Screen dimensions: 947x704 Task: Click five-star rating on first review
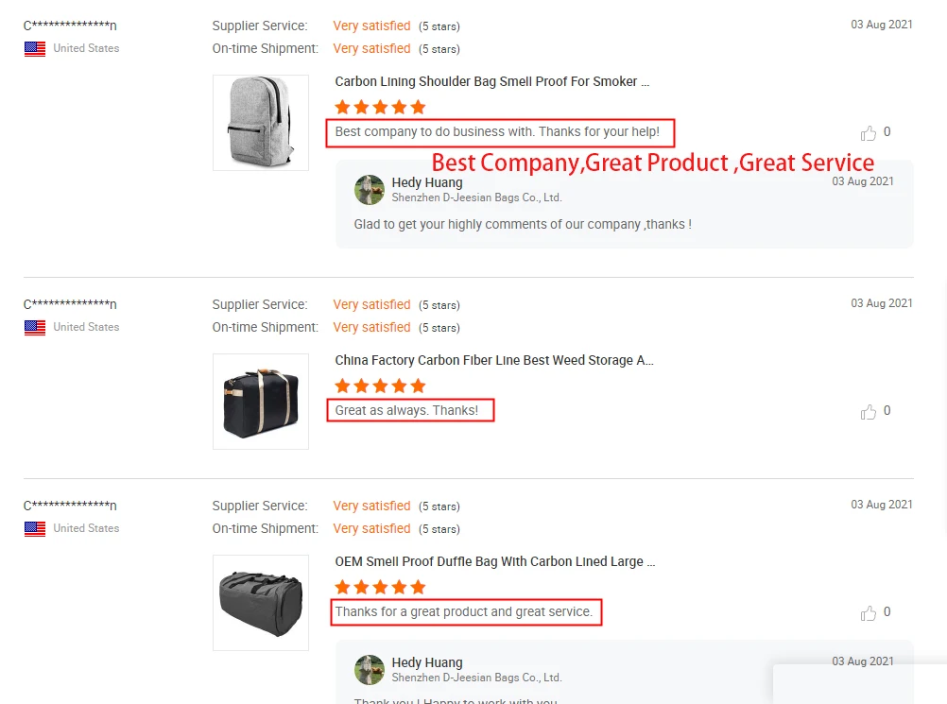pos(380,108)
